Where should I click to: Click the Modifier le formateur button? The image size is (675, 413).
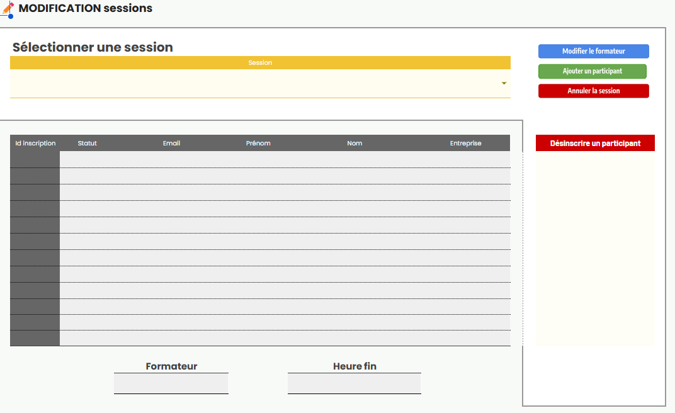click(x=593, y=51)
